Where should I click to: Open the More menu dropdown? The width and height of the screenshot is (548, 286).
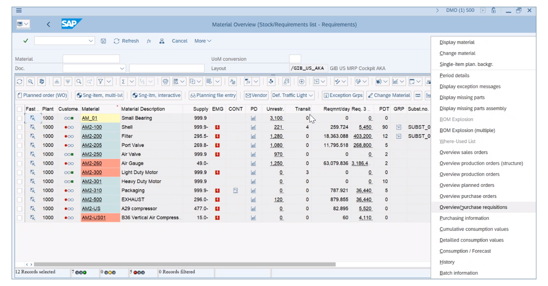coord(202,41)
